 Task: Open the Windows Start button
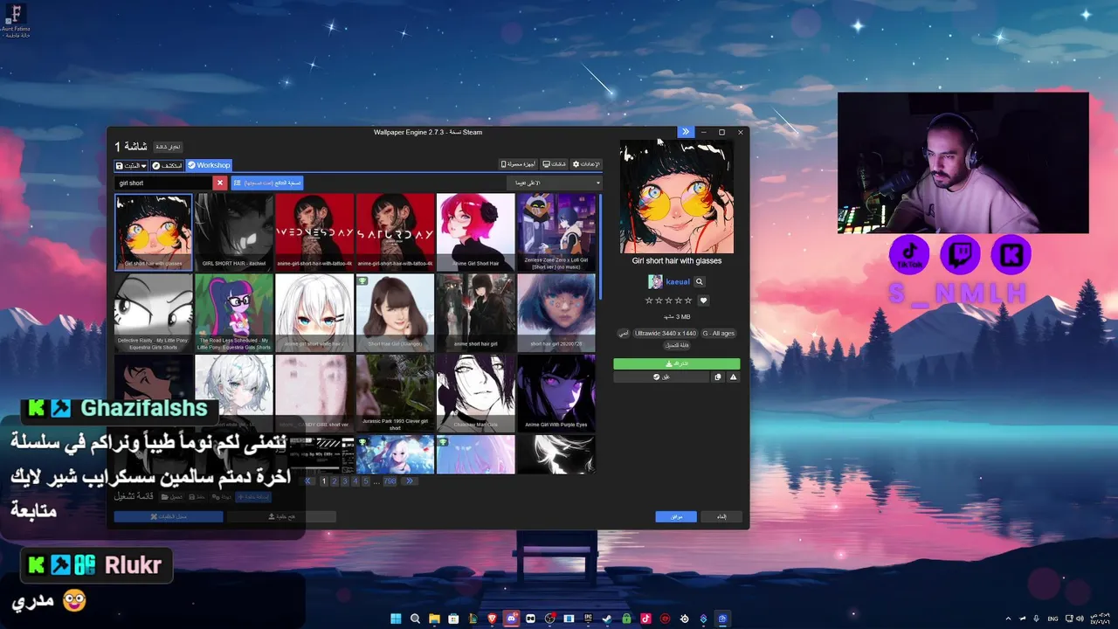click(x=396, y=619)
